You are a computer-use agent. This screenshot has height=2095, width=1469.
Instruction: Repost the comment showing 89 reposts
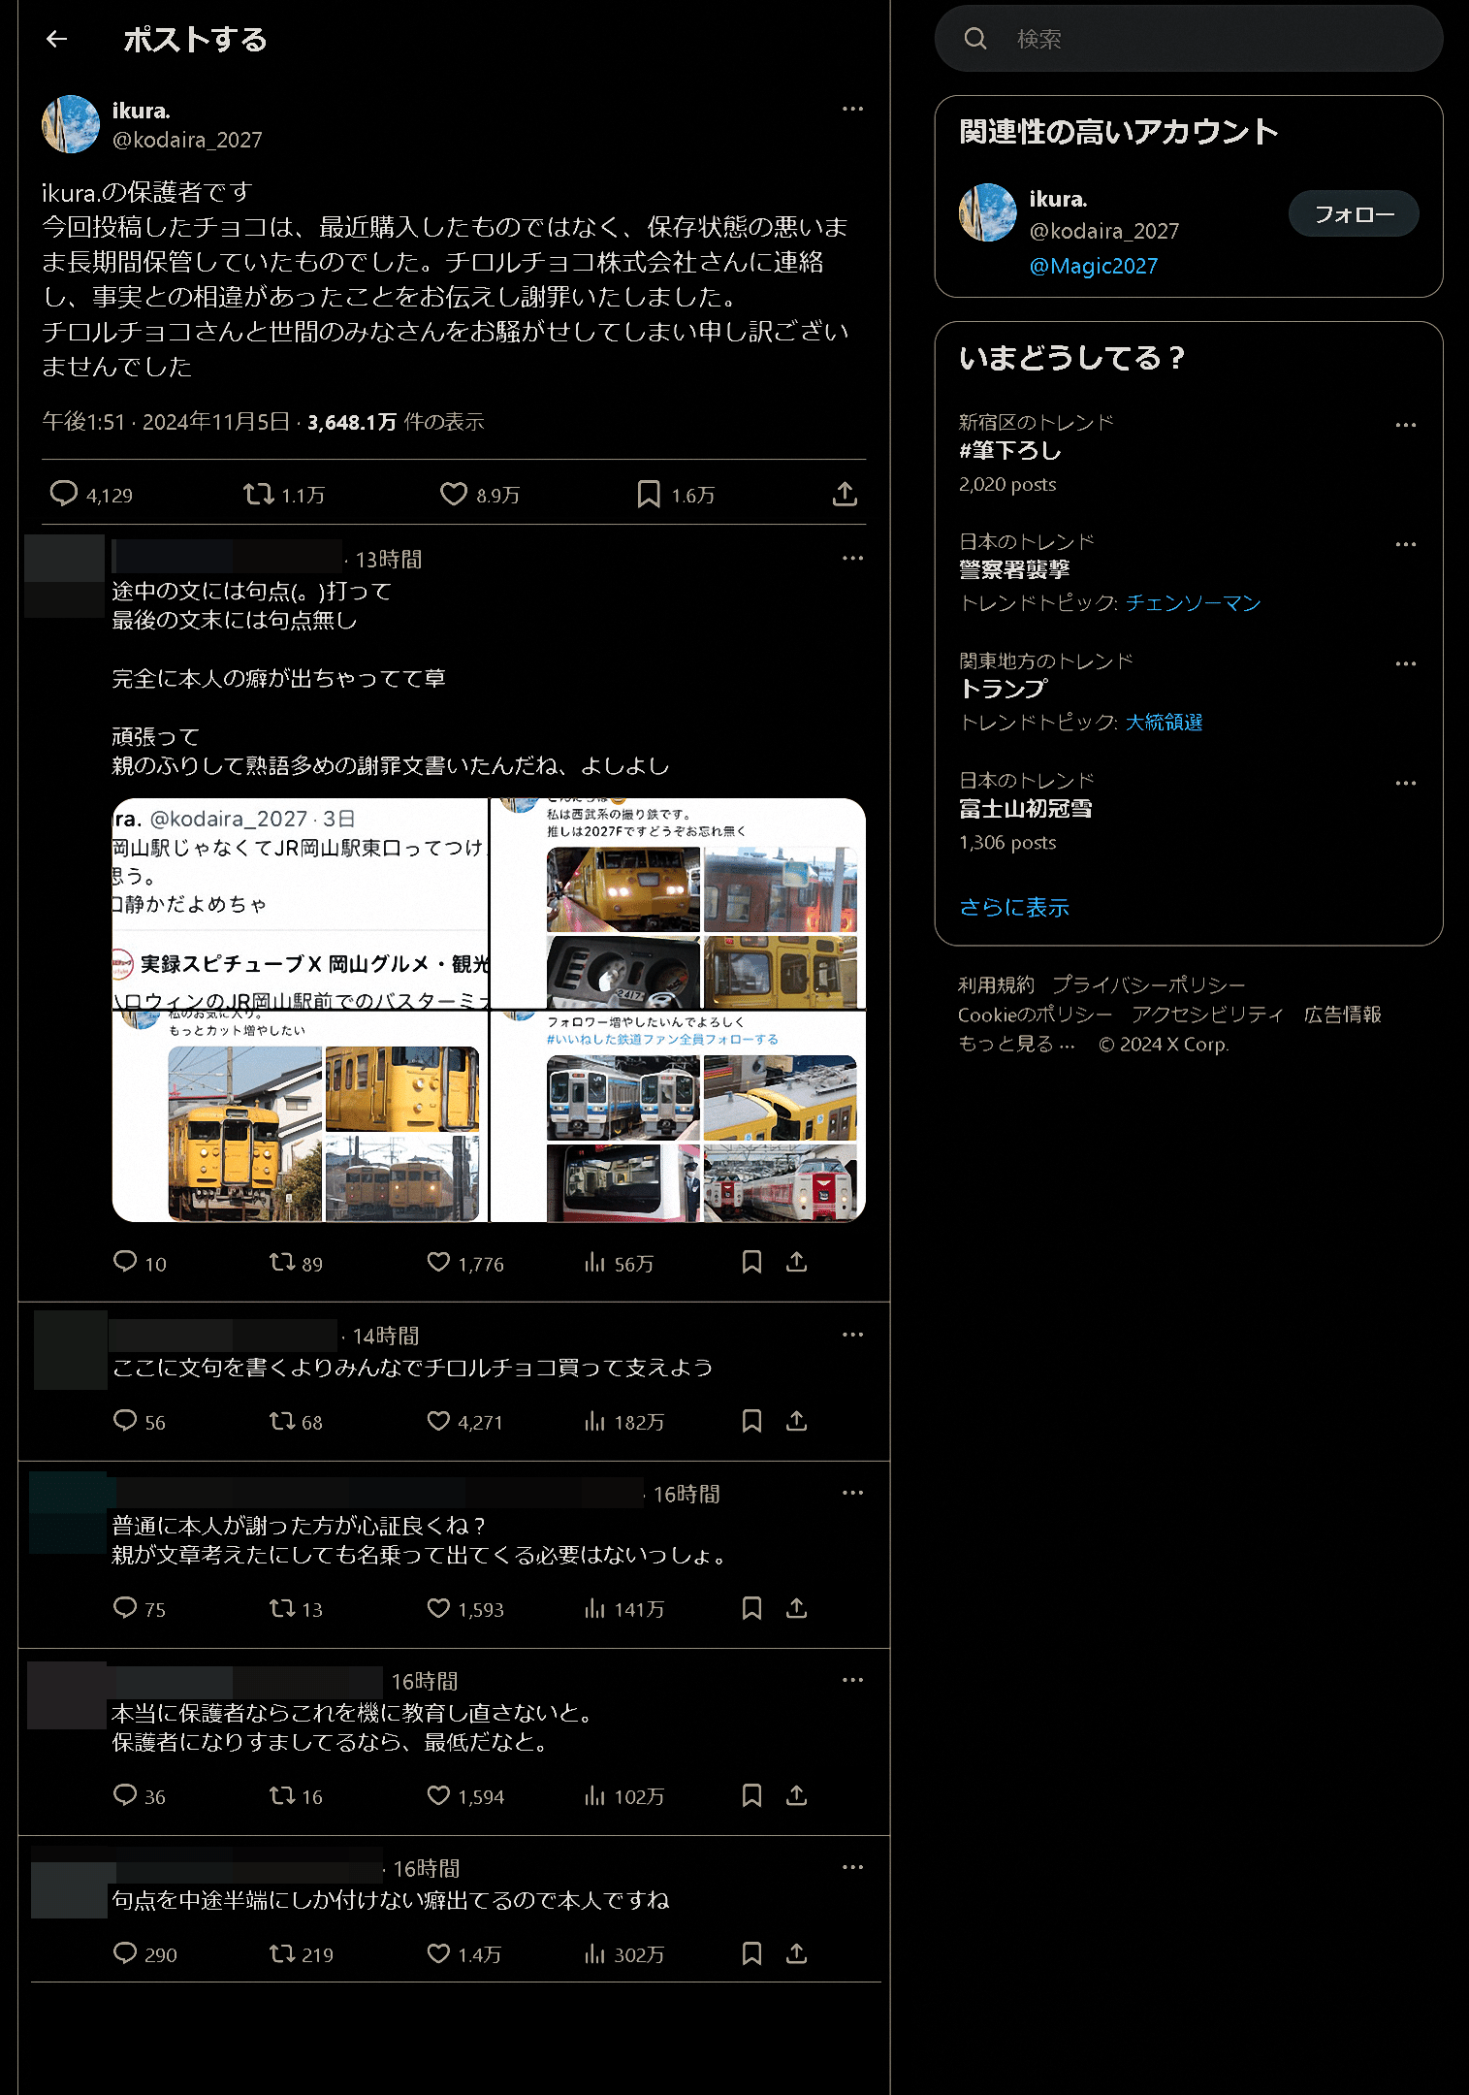[x=282, y=1262]
